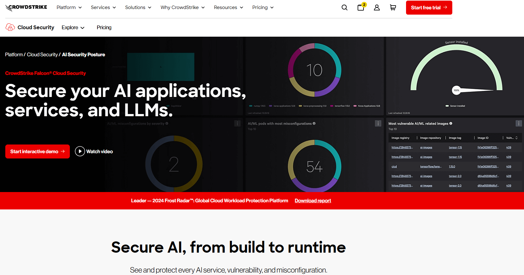Image resolution: width=524 pixels, height=275 pixels.
Task: Click the Download report link
Action: point(313,201)
